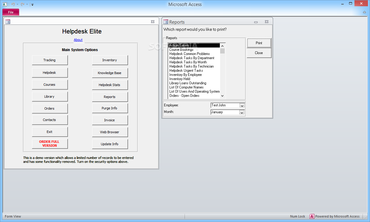Image resolution: width=370 pixels, height=222 pixels.
Task: Minimize the Reports window
Action: [256, 22]
